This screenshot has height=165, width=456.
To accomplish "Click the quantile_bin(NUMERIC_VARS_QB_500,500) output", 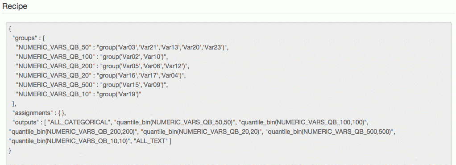I will 331,132.
